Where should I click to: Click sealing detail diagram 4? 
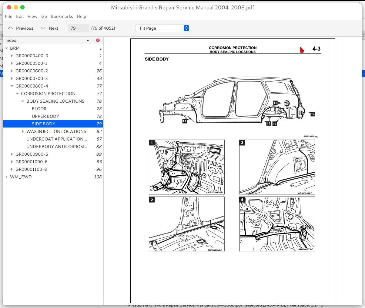tap(277, 224)
